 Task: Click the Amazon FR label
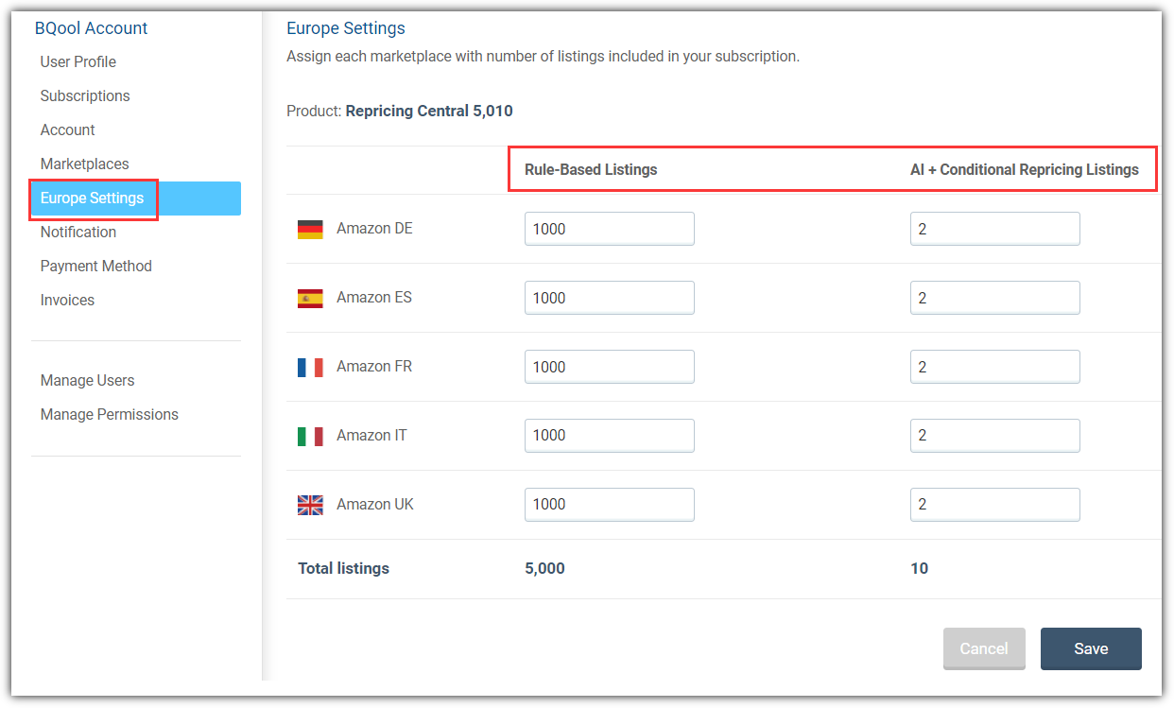click(374, 367)
